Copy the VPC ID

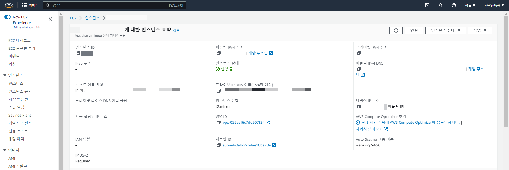coord(219,122)
